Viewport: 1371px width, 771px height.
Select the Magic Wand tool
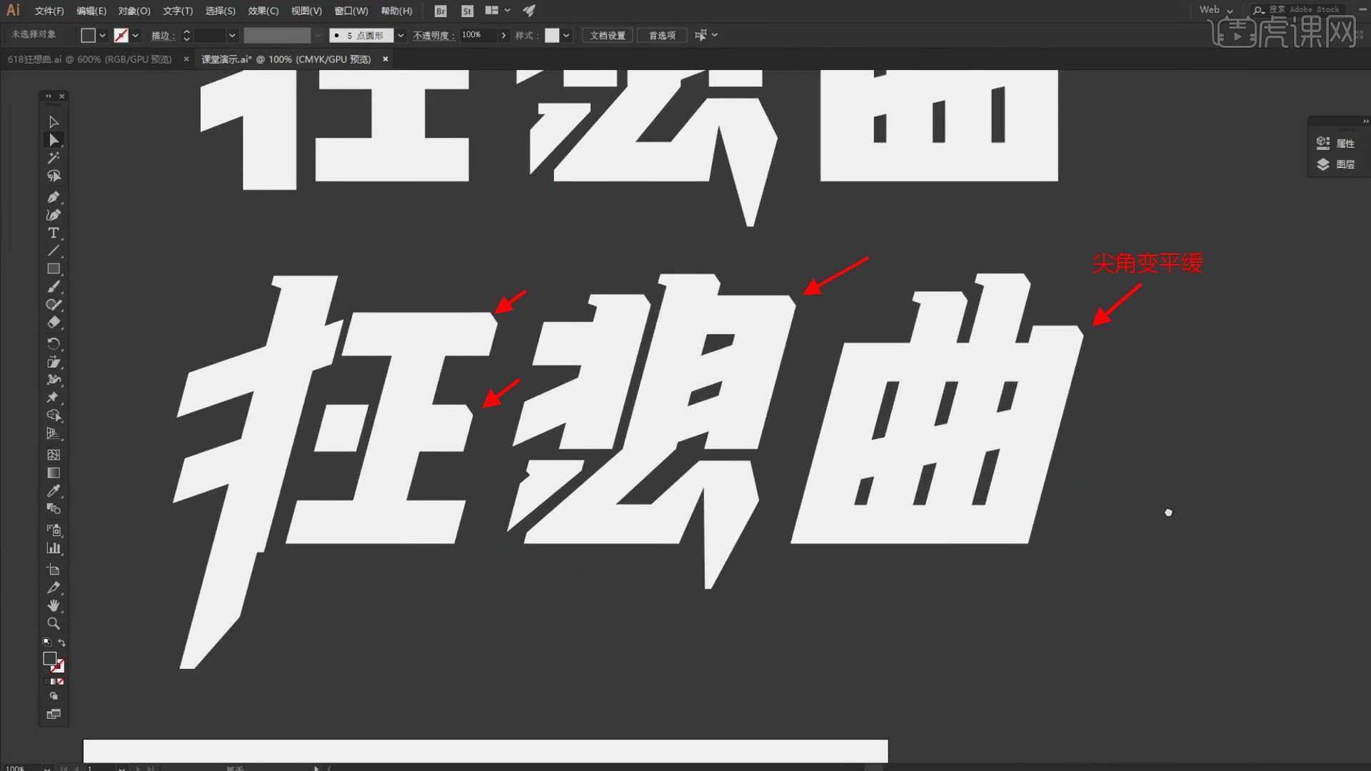(x=54, y=158)
